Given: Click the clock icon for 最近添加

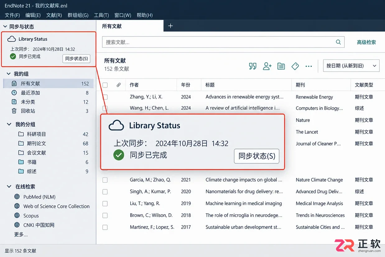Looking at the screenshot, I should click(14, 93).
